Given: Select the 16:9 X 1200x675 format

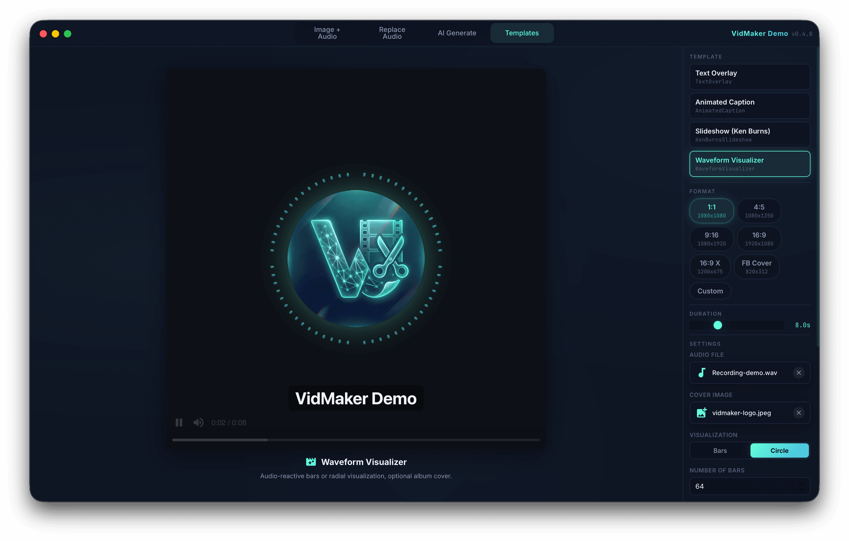Looking at the screenshot, I should (x=710, y=267).
